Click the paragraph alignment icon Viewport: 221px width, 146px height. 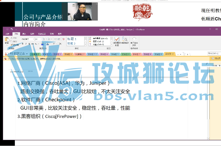[x=54, y=44]
